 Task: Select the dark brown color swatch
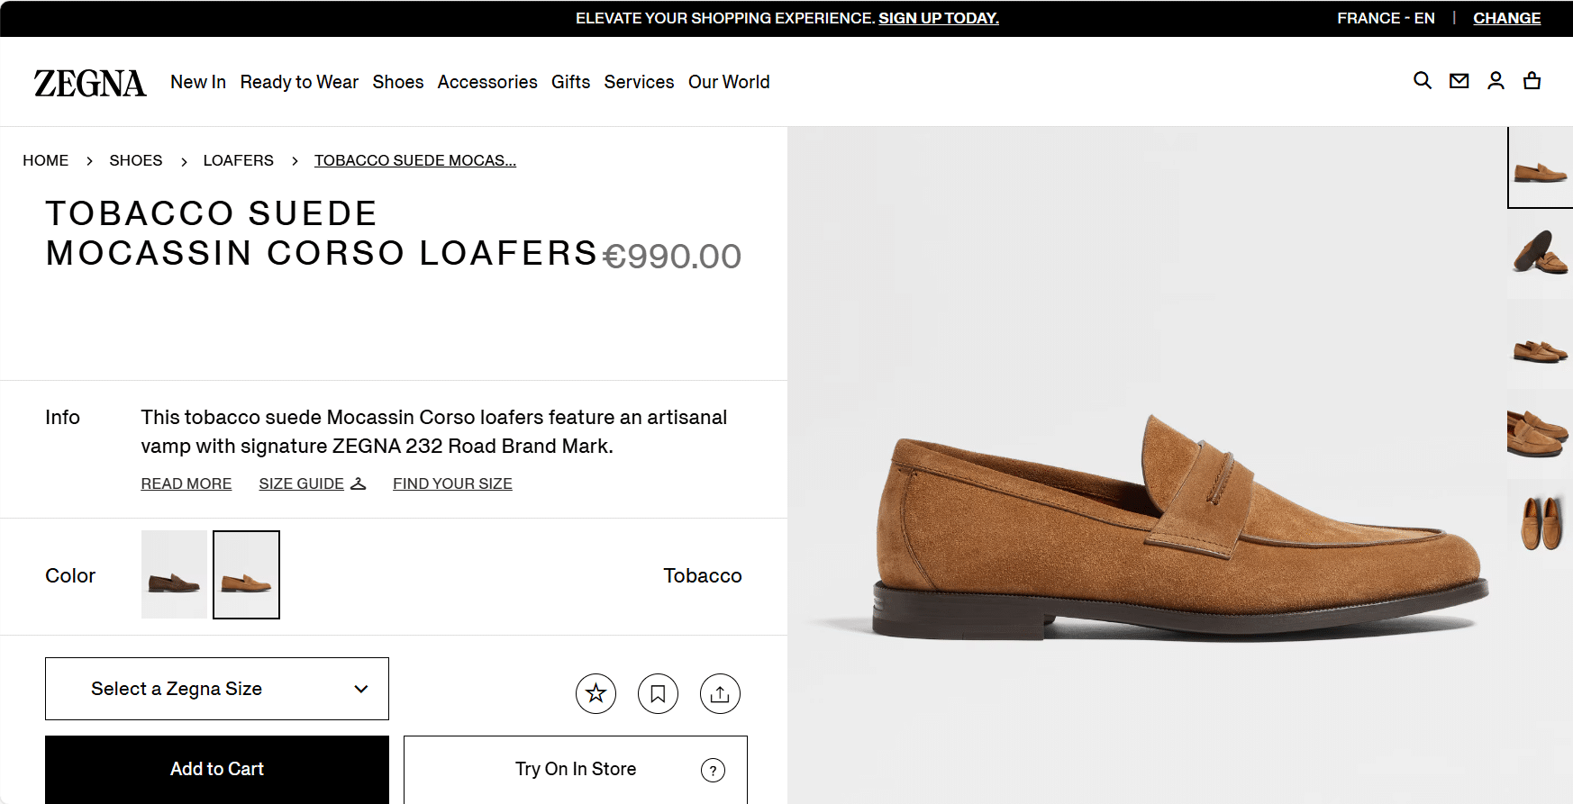(x=174, y=574)
